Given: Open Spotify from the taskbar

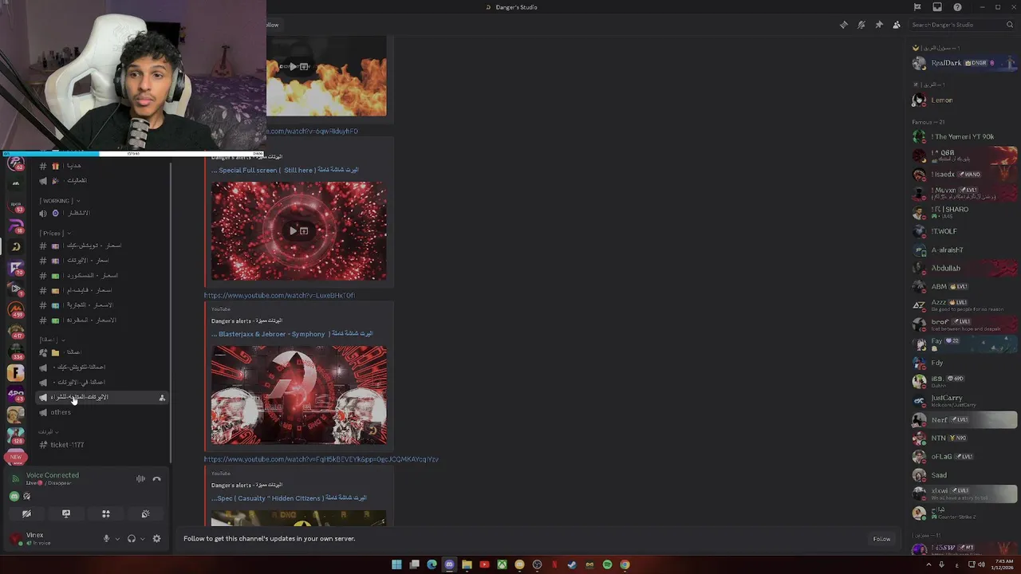Looking at the screenshot, I should [608, 564].
